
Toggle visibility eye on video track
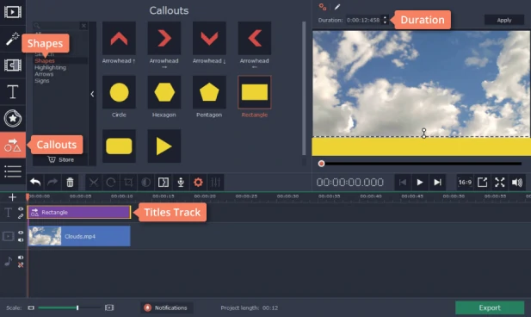click(x=21, y=233)
